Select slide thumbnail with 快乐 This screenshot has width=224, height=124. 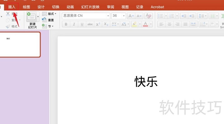[20, 45]
